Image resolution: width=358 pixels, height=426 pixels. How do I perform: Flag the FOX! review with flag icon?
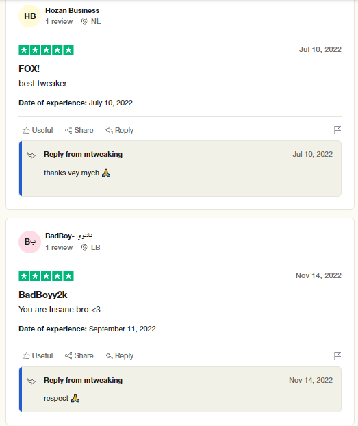(x=337, y=130)
